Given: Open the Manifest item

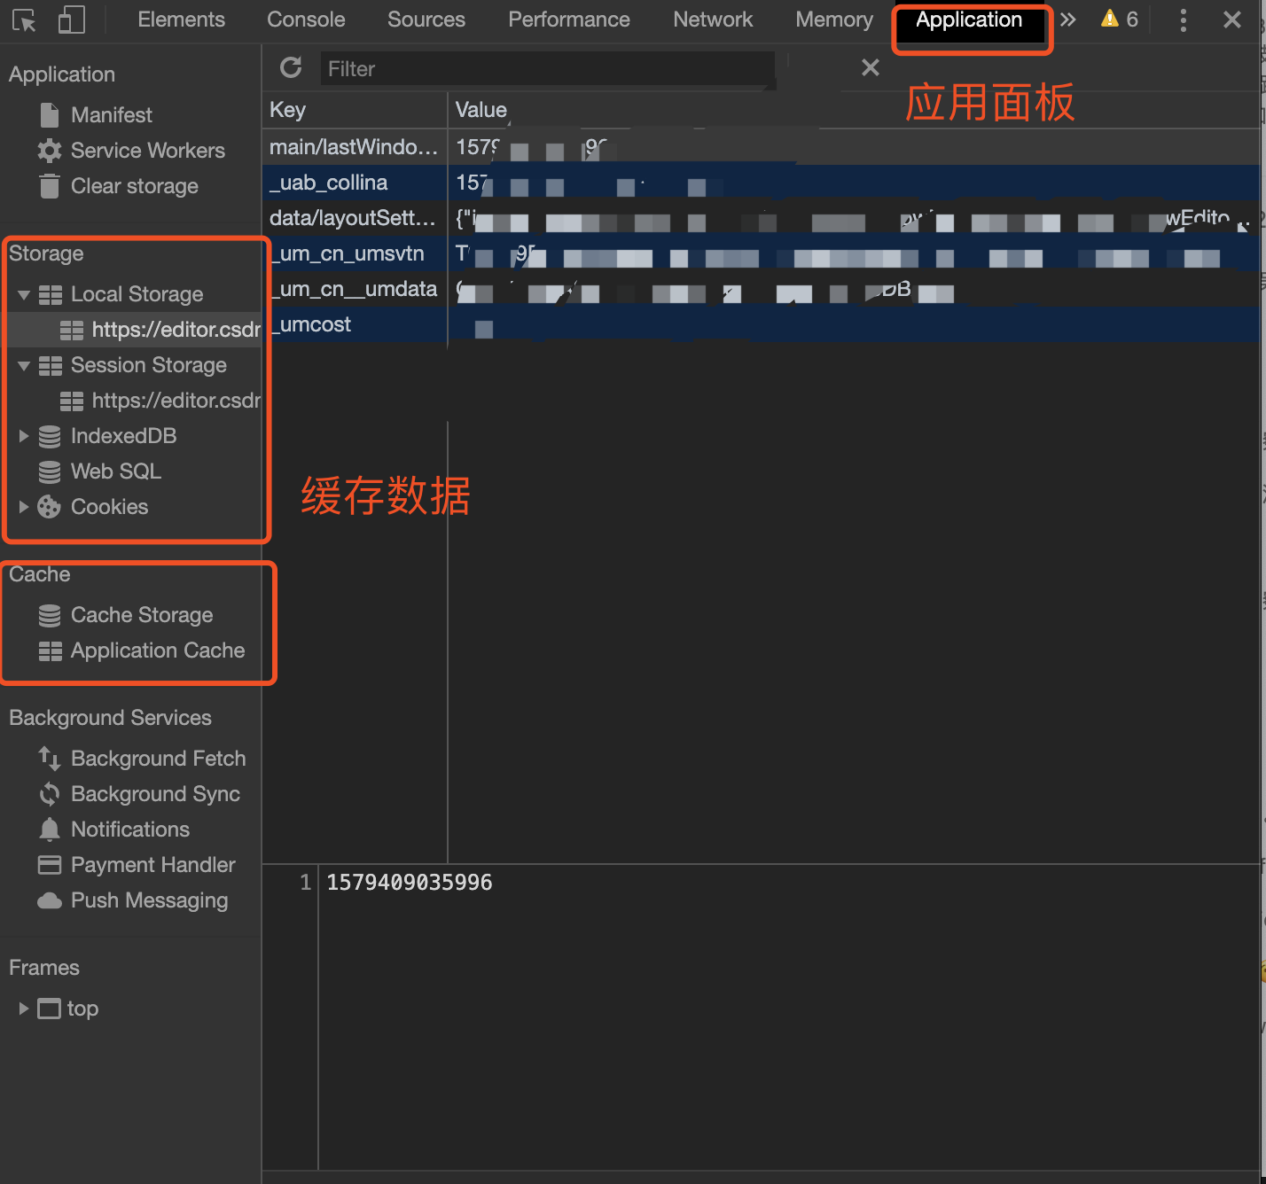Looking at the screenshot, I should point(112,115).
